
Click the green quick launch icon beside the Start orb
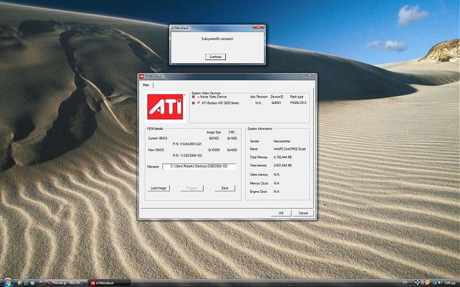[x=20, y=283]
